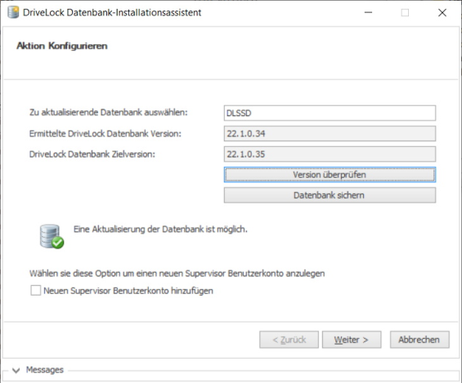Close the DriveLock installer window
Screen dimensions: 462x383
[442, 12]
